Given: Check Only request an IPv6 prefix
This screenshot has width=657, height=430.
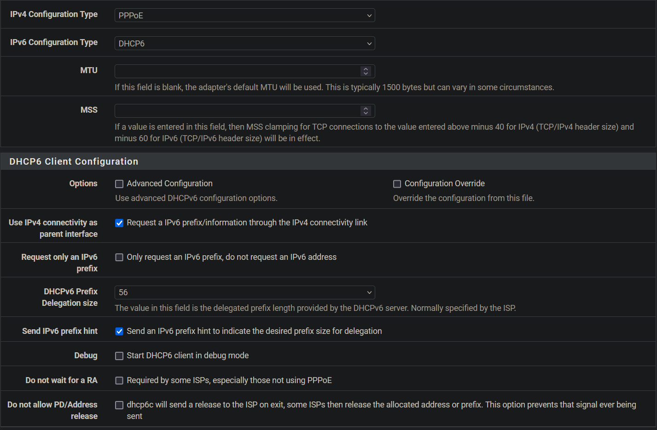Looking at the screenshot, I should coord(119,258).
